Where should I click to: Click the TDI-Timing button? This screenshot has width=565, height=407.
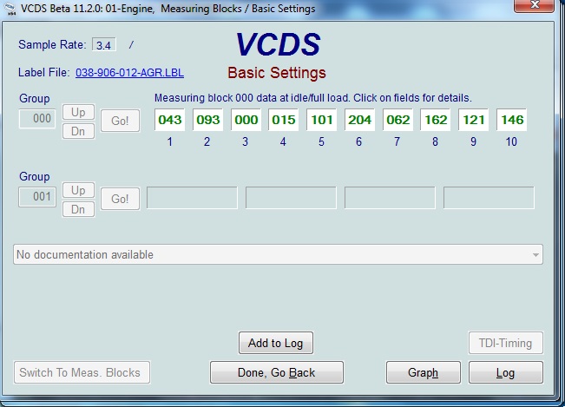pyautogui.click(x=505, y=343)
